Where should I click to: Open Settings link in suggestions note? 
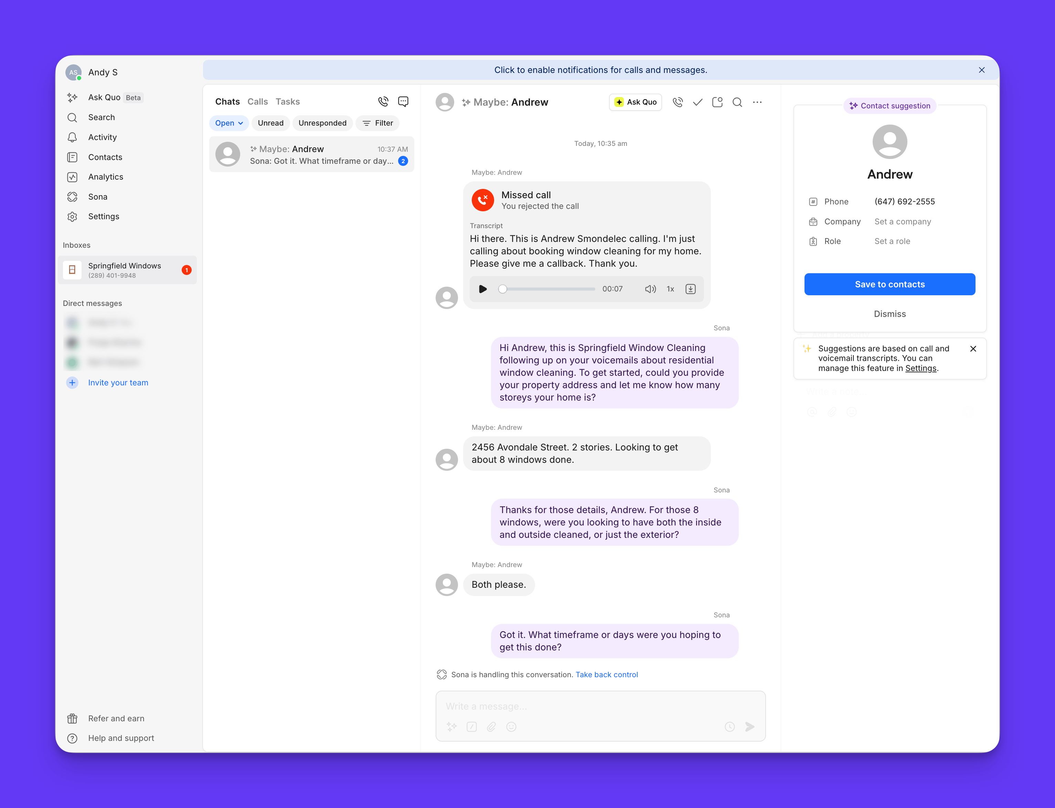click(921, 369)
